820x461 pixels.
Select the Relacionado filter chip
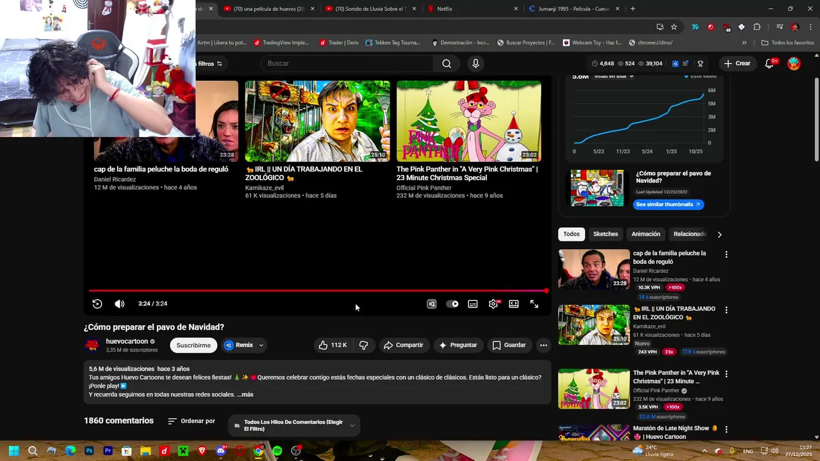point(689,234)
